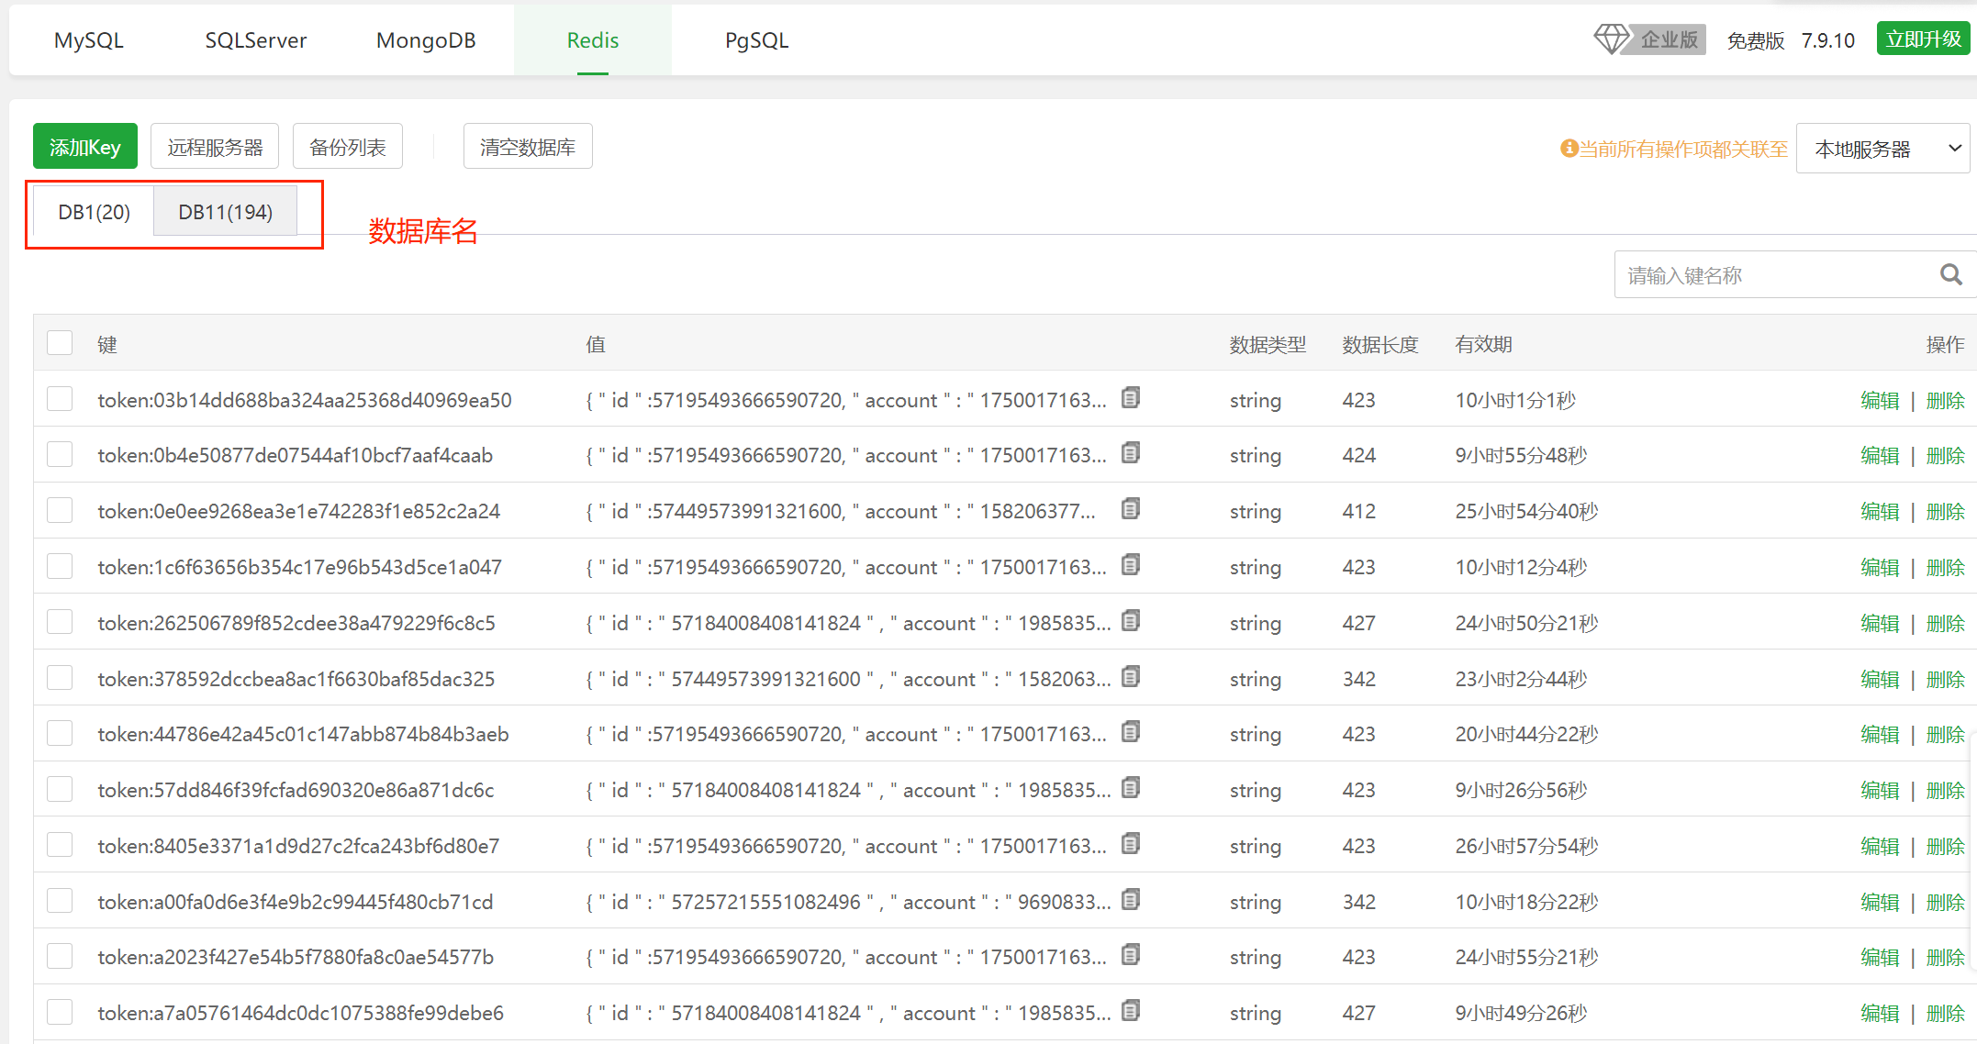Click the green 添加Key button
Image resolution: width=1977 pixels, height=1044 pixels.
[x=85, y=147]
